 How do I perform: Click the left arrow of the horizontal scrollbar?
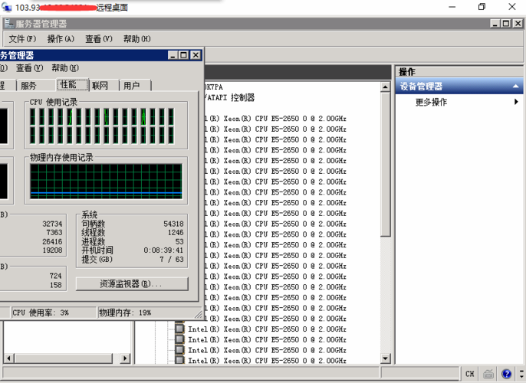9,358
